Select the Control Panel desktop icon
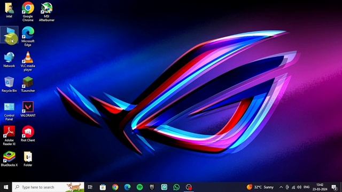The width and height of the screenshot is (342, 192). pos(9,111)
